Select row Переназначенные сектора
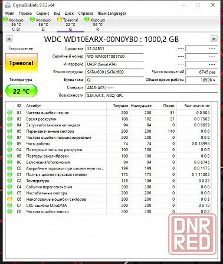 [109, 131]
